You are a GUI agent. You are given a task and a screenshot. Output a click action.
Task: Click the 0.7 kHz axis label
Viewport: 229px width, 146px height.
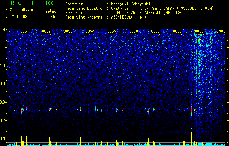[3, 120]
